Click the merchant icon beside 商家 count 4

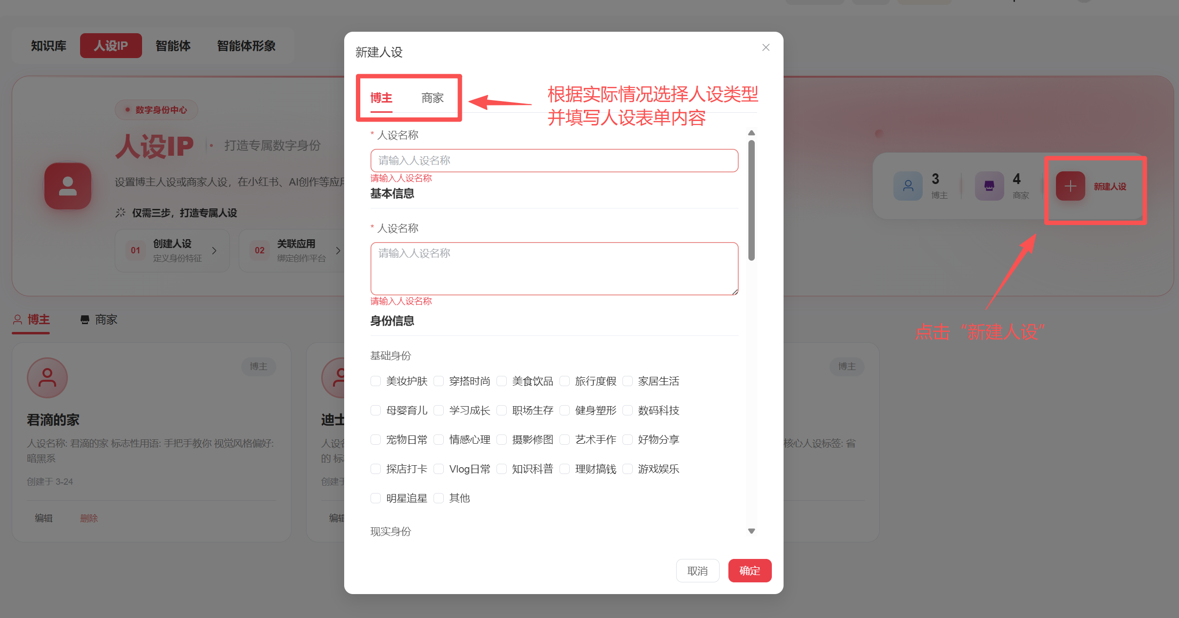click(989, 186)
